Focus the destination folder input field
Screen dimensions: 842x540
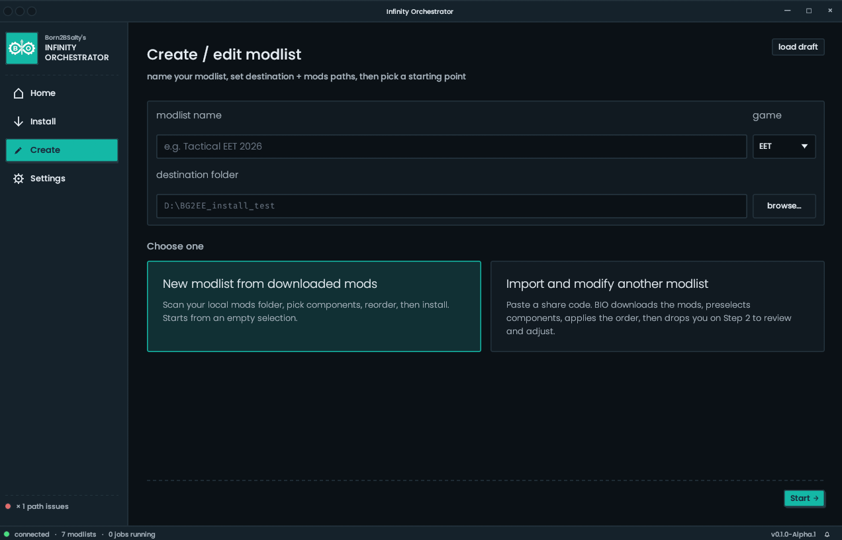tap(451, 206)
